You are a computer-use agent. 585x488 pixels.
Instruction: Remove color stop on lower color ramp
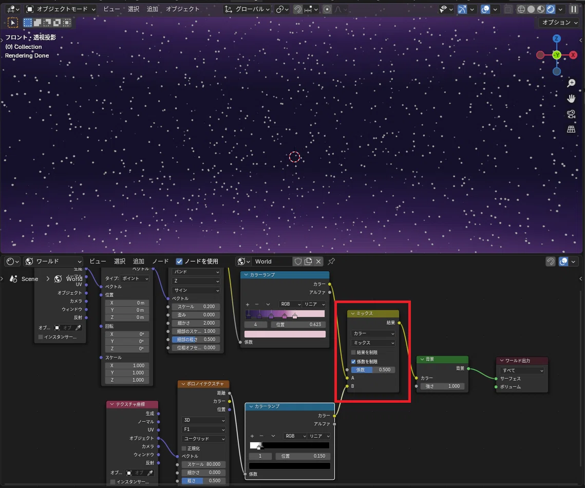[261, 436]
